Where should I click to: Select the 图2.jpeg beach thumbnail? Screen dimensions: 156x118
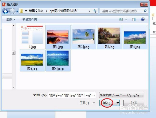[84, 36]
